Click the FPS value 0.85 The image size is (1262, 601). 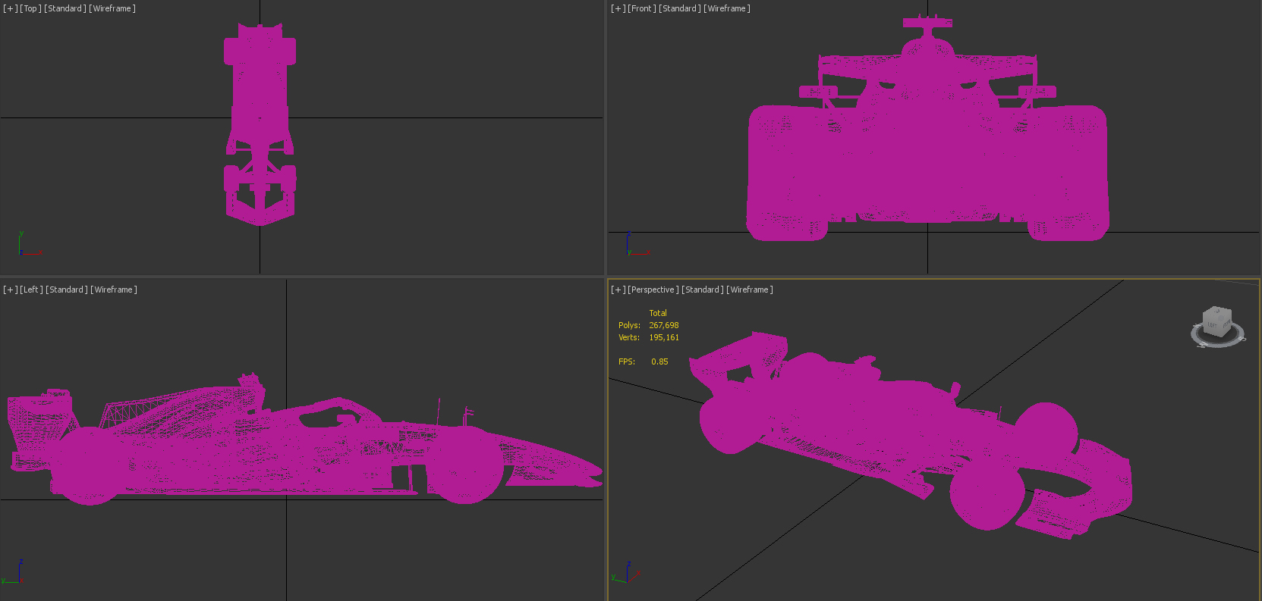point(659,362)
